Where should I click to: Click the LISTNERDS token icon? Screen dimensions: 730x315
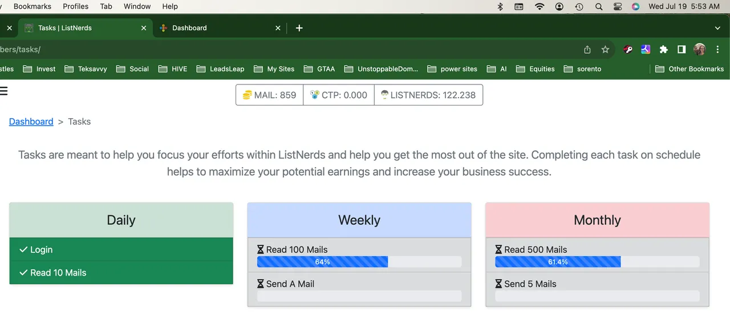pos(384,95)
